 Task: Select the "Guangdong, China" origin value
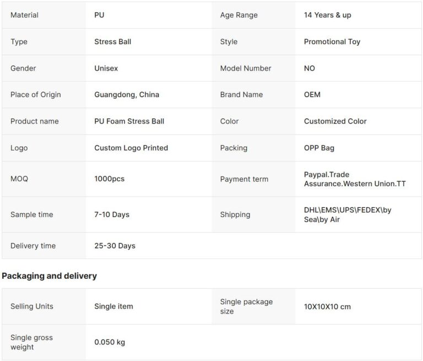coord(127,95)
